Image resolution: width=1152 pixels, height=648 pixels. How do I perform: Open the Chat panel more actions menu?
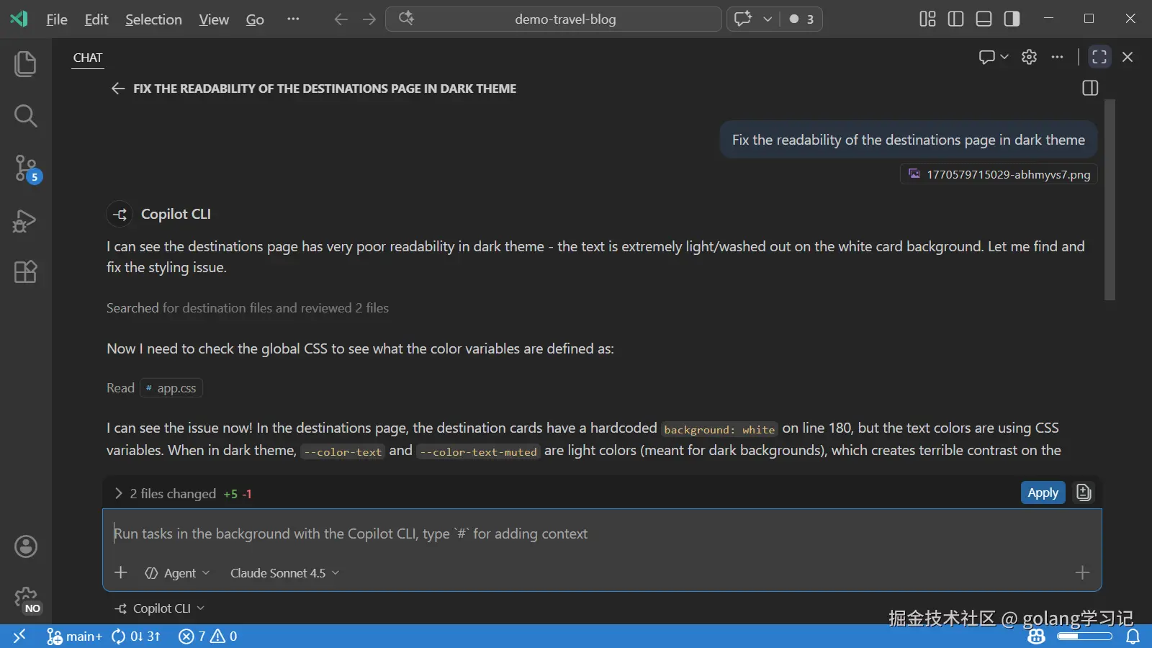point(1057,57)
